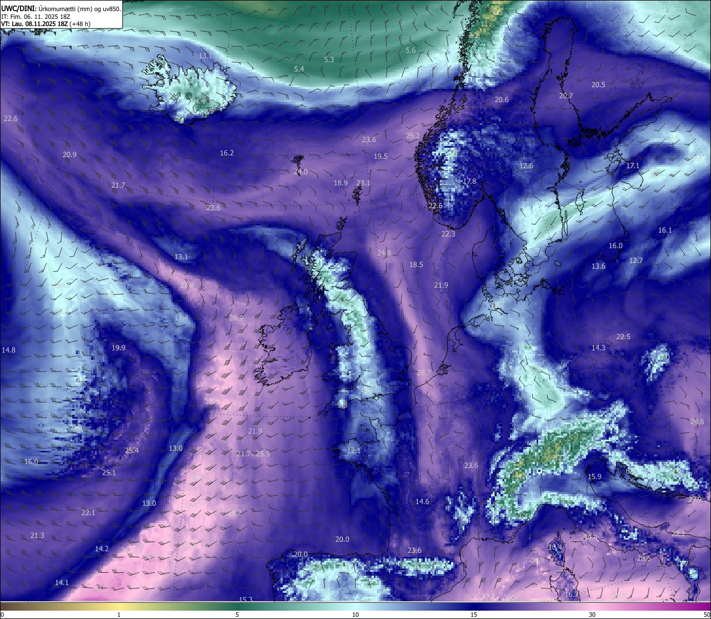The height and width of the screenshot is (619, 711).
Task: Select the IT: Fim. 06. 11. 2025 18Z line
Action: pos(36,17)
